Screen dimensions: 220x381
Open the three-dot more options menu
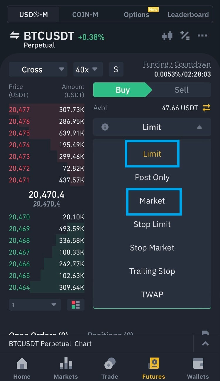coord(202,36)
